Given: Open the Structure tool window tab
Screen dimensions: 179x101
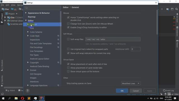Looking at the screenshot, I should click(x=2, y=65).
